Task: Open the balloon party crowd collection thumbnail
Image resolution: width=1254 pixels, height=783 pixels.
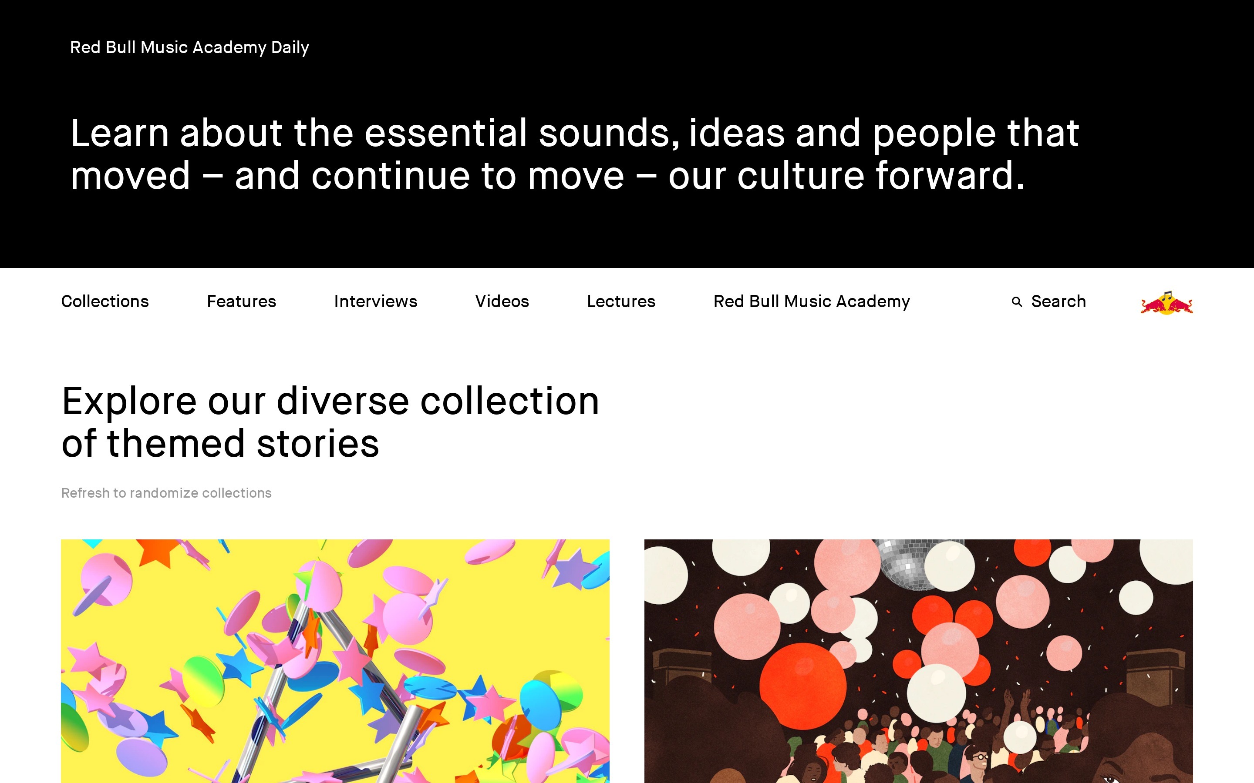Action: point(918,661)
